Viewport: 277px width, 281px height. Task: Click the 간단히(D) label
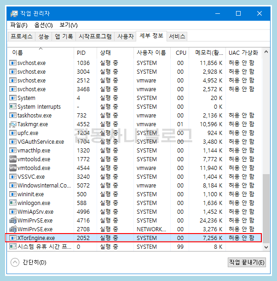point(35,263)
